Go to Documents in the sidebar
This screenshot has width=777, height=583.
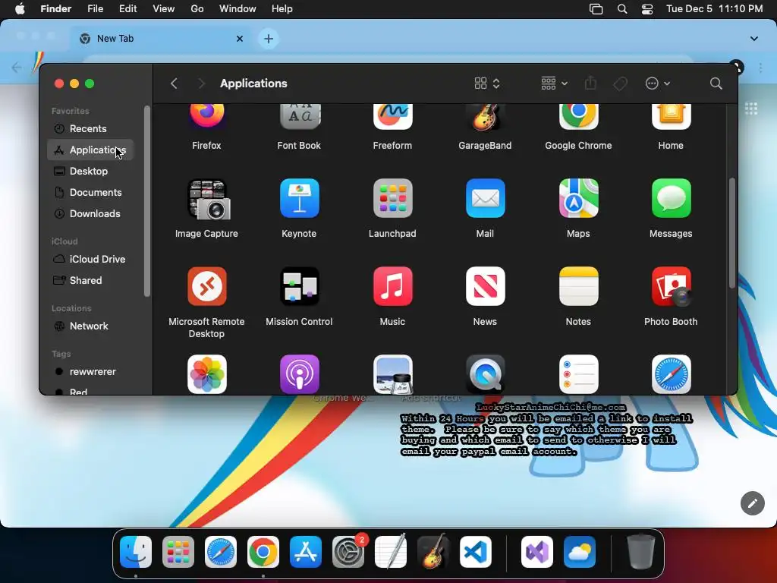pyautogui.click(x=90, y=192)
